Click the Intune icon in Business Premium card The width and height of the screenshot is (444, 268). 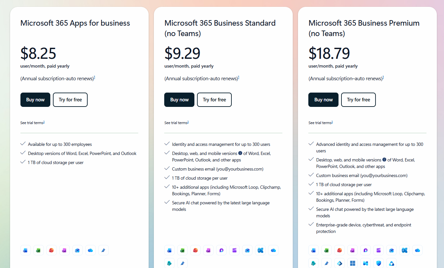(x=365, y=263)
